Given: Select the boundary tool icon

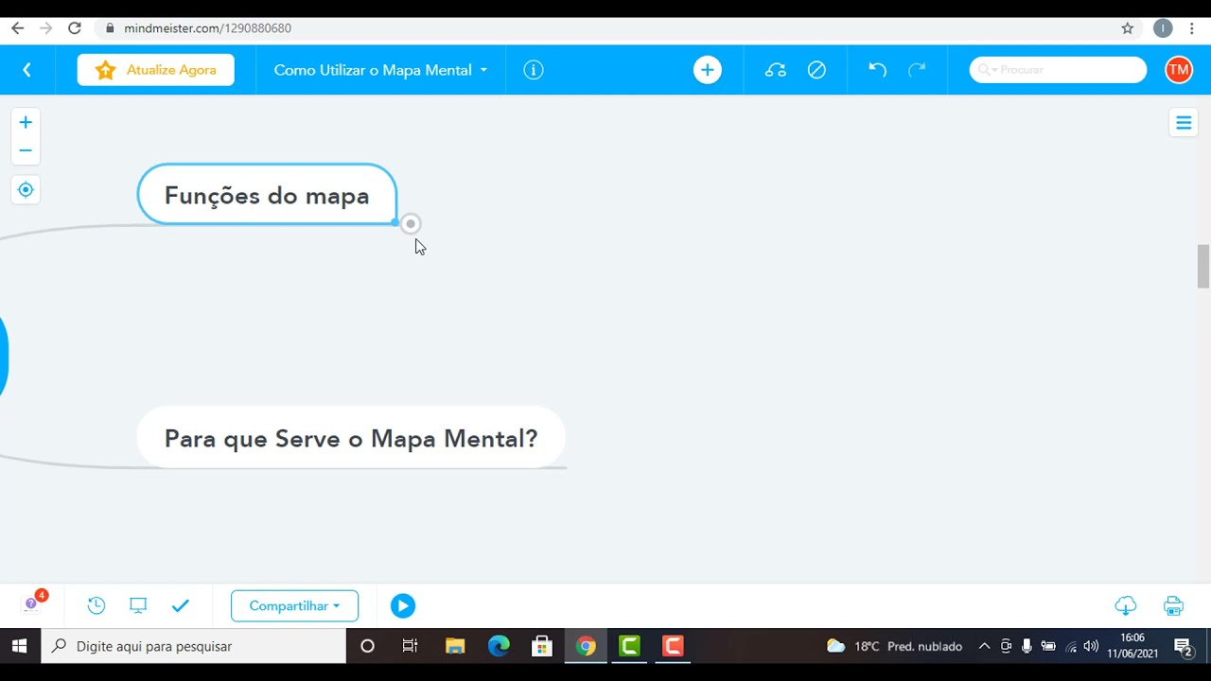Looking at the screenshot, I should (x=816, y=69).
